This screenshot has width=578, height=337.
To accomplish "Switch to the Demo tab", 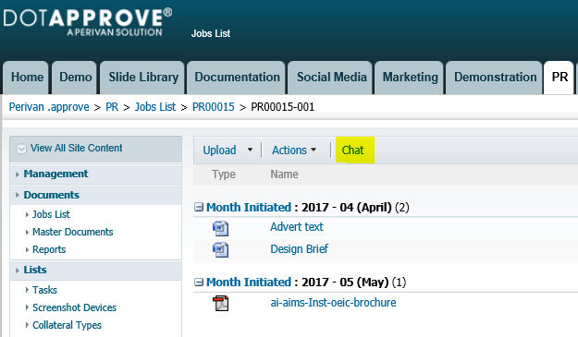I will (75, 78).
